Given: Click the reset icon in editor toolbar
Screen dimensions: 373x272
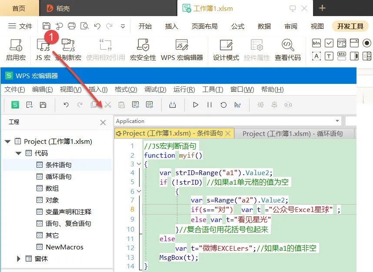Looking at the screenshot, I should (x=223, y=105).
